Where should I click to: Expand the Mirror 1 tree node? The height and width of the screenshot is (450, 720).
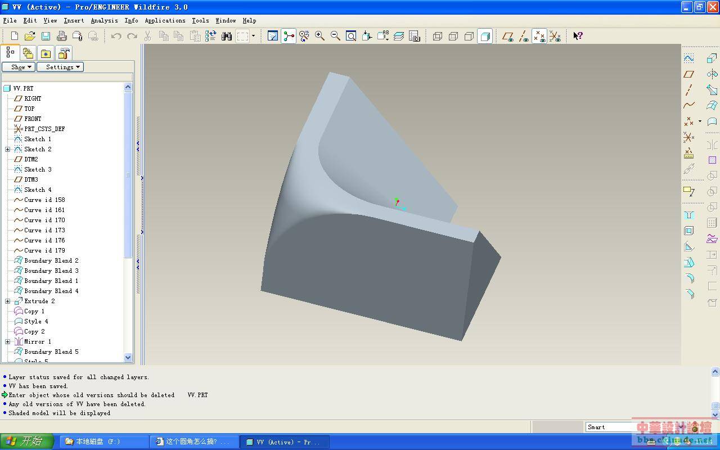click(8, 341)
